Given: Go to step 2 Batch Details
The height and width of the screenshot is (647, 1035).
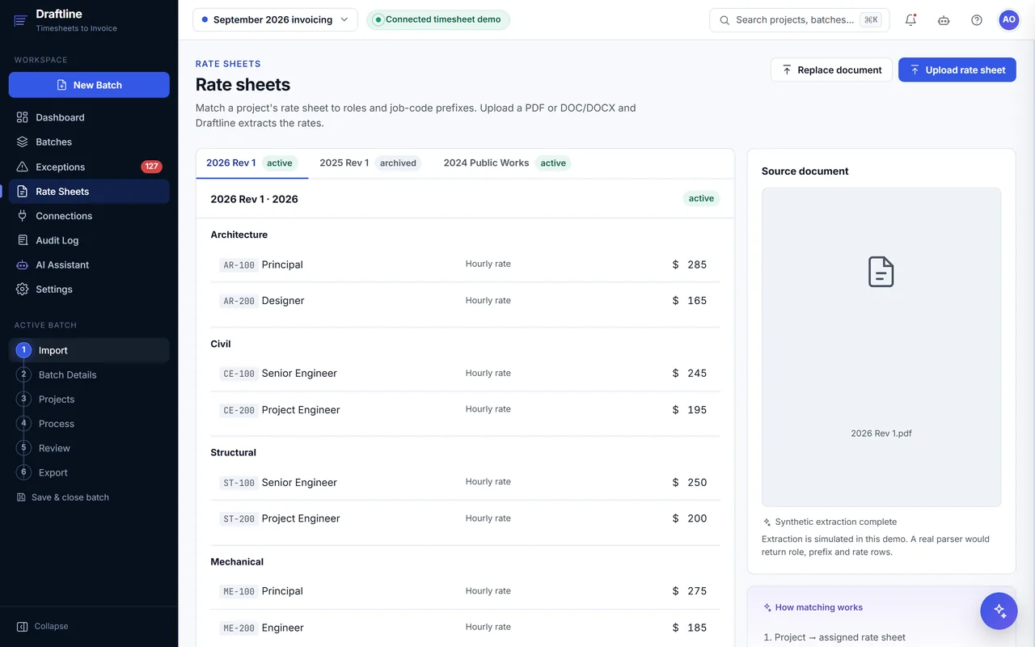Looking at the screenshot, I should pos(89,374).
